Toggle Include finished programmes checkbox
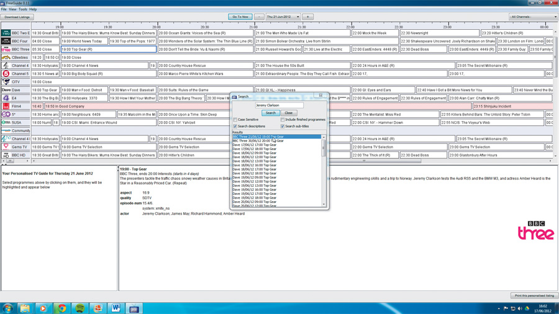This screenshot has width=559, height=314. [x=283, y=120]
